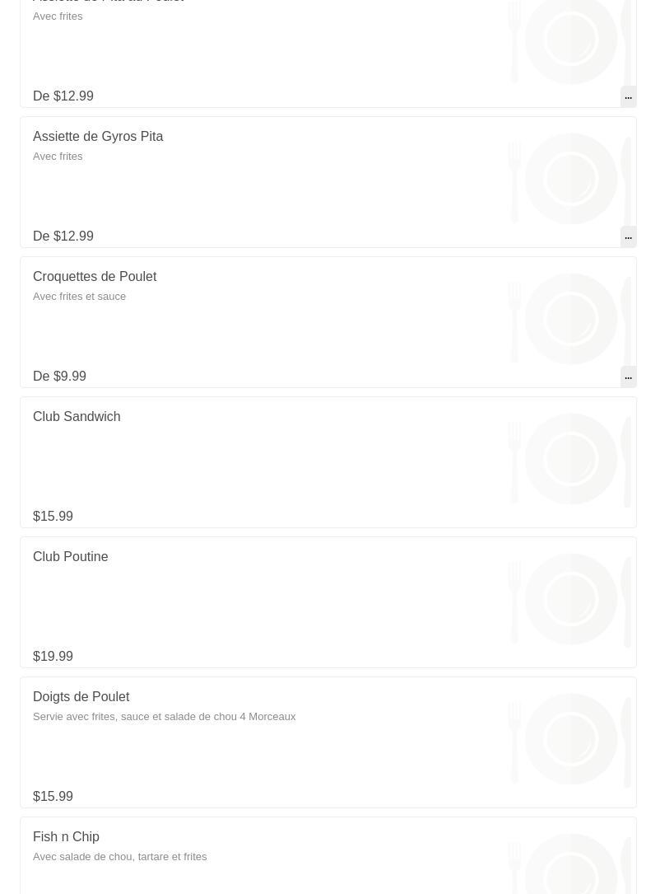The height and width of the screenshot is (894, 646).
Task: Open options for Croquettes de Poulet
Action: 628,377
